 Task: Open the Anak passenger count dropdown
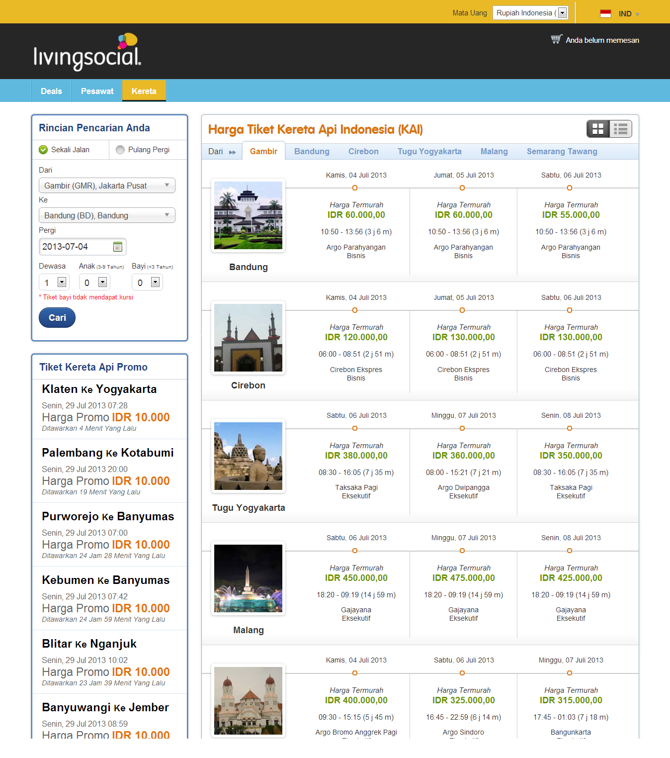(94, 283)
